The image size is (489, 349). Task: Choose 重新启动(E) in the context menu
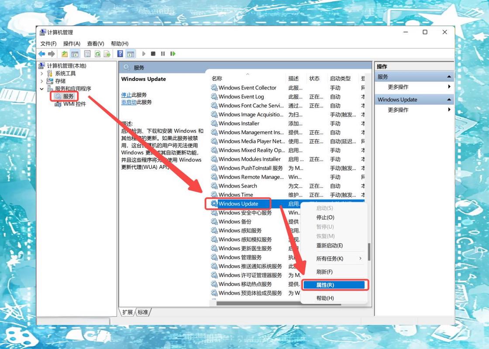pos(334,246)
